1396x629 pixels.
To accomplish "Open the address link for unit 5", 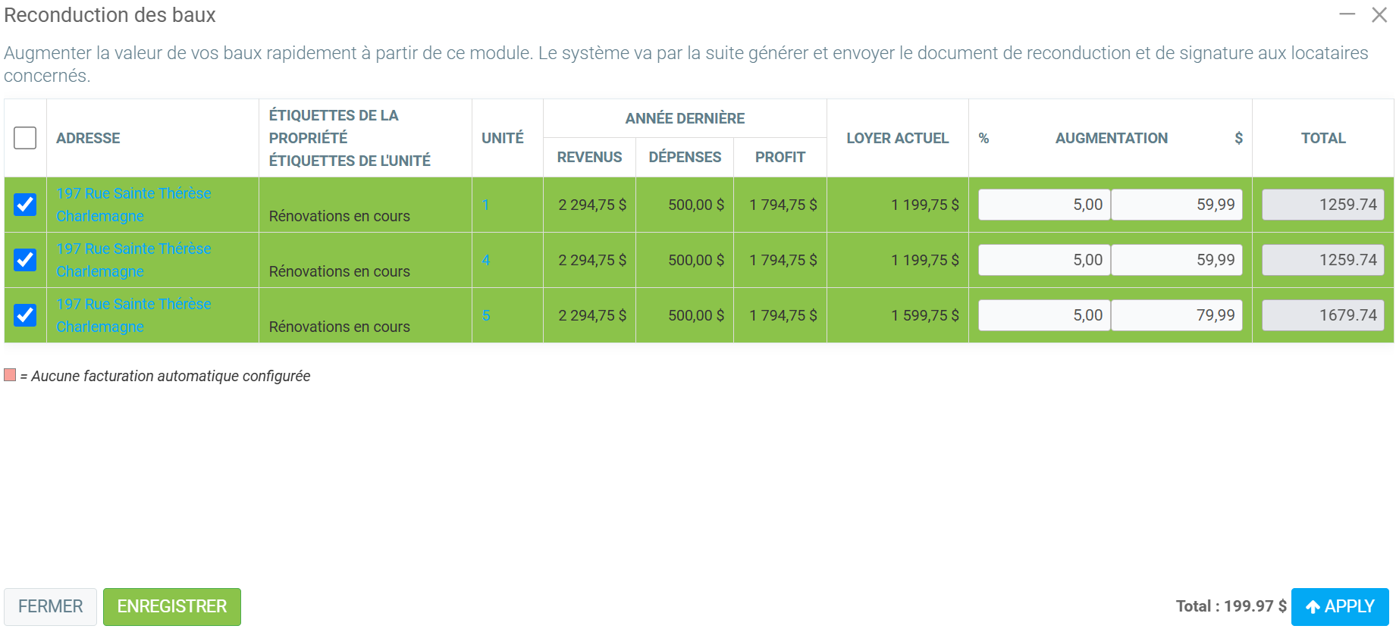I will 133,305.
